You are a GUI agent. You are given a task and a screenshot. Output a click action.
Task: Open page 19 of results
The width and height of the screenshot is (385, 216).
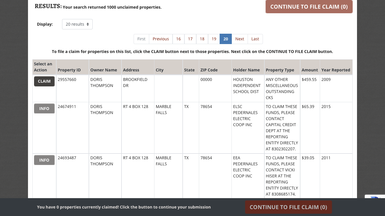pos(214,39)
